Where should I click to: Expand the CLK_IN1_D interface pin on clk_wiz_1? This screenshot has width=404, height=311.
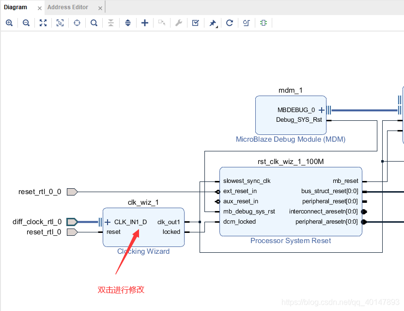pos(108,222)
